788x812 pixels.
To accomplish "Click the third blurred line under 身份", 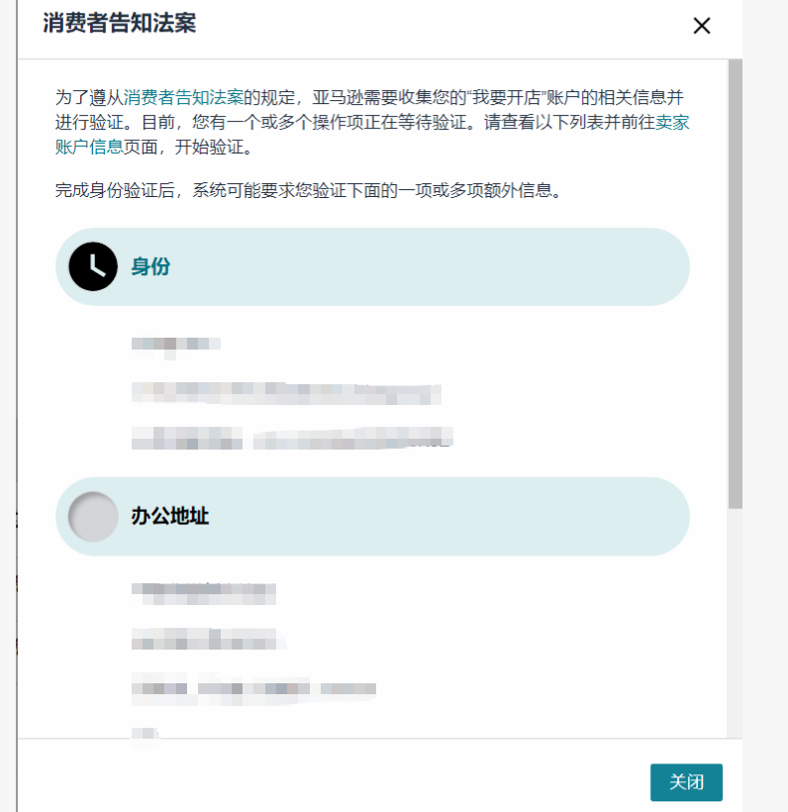I will click(292, 437).
